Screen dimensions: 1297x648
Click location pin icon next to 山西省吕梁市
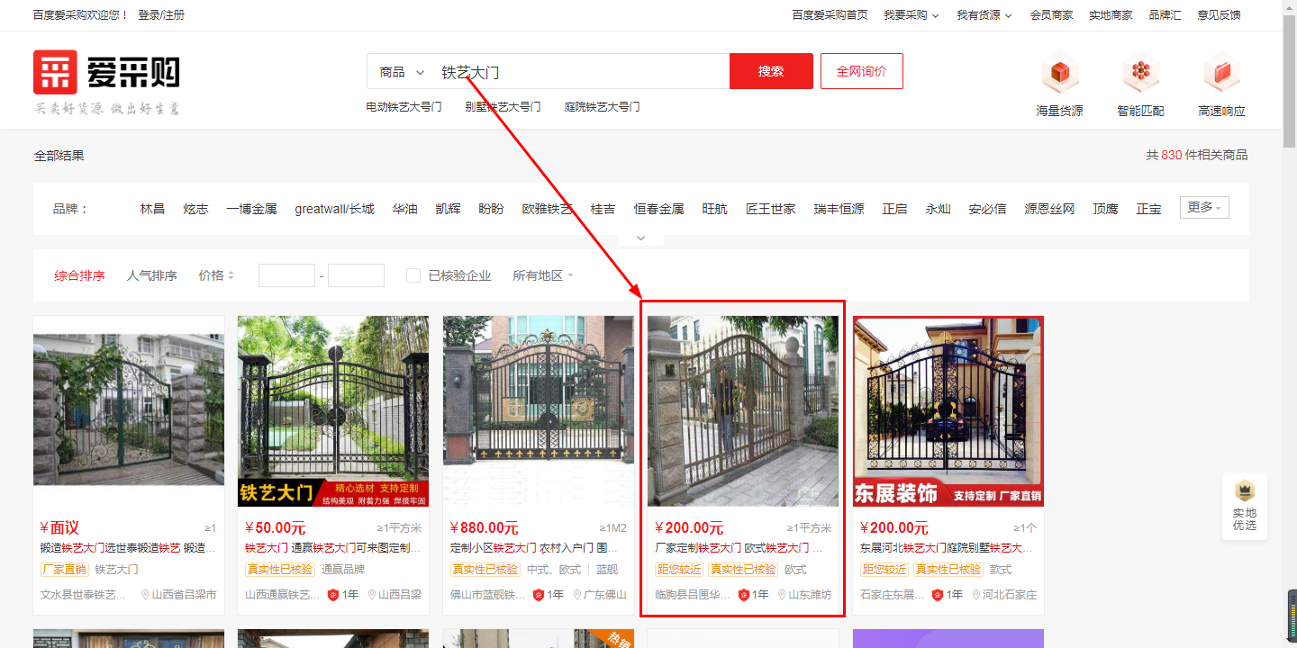(x=146, y=595)
